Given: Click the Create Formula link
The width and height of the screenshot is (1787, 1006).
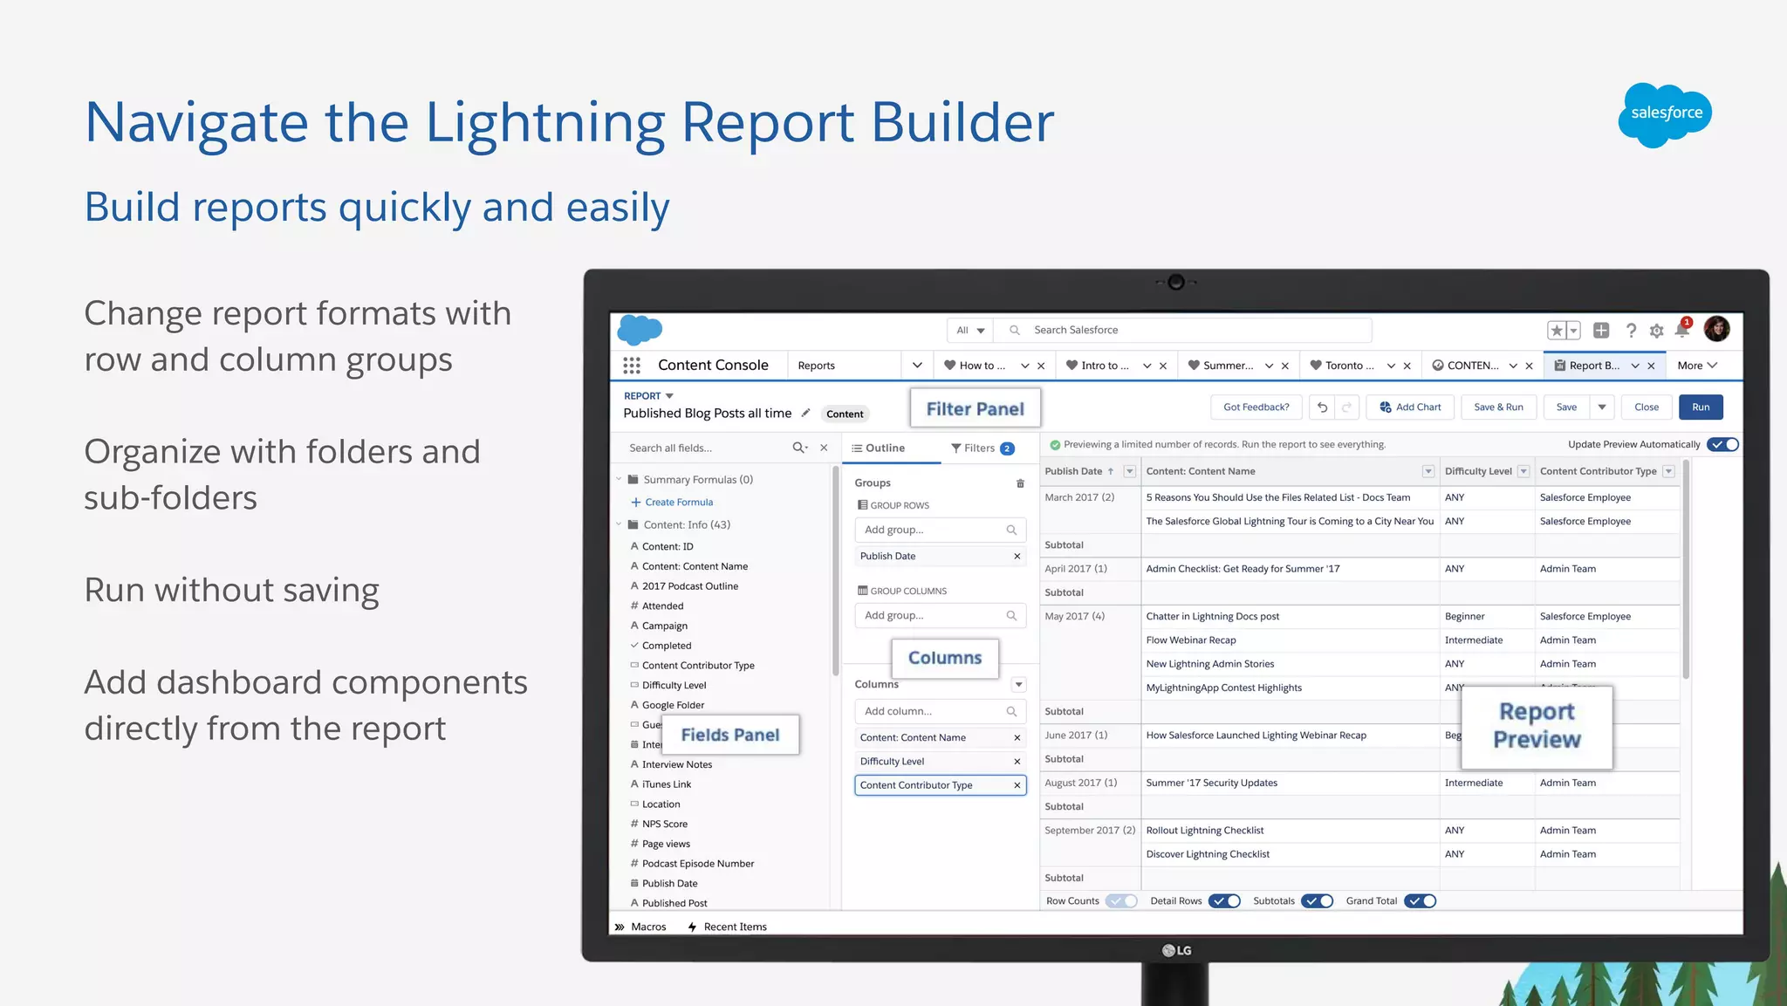Looking at the screenshot, I should click(672, 503).
